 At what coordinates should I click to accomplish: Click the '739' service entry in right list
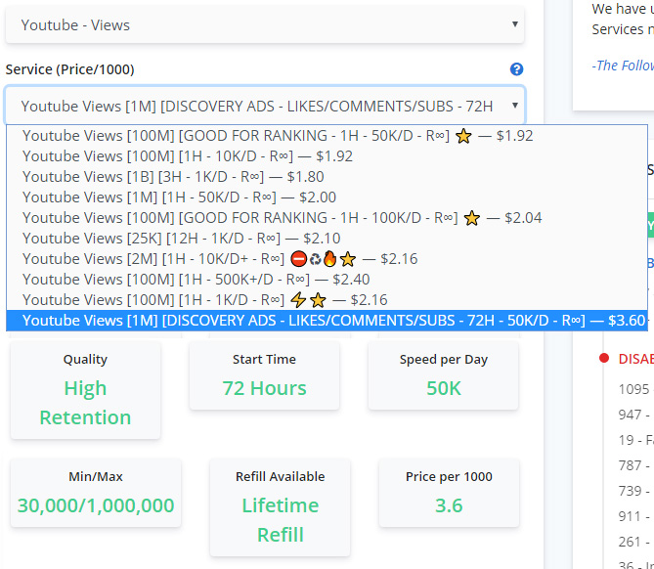(x=634, y=491)
